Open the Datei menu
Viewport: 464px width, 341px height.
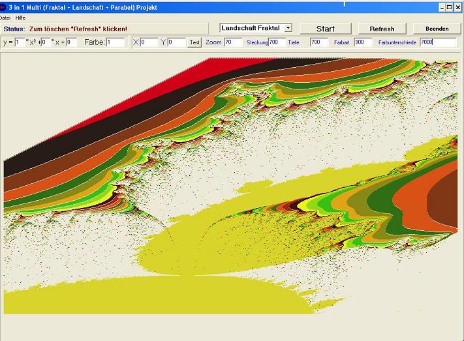(5, 18)
